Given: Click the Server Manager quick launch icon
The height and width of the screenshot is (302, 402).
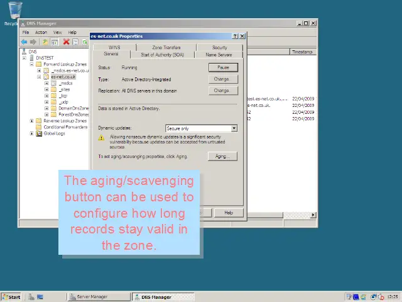Looking at the screenshot, I should pyautogui.click(x=31, y=297).
